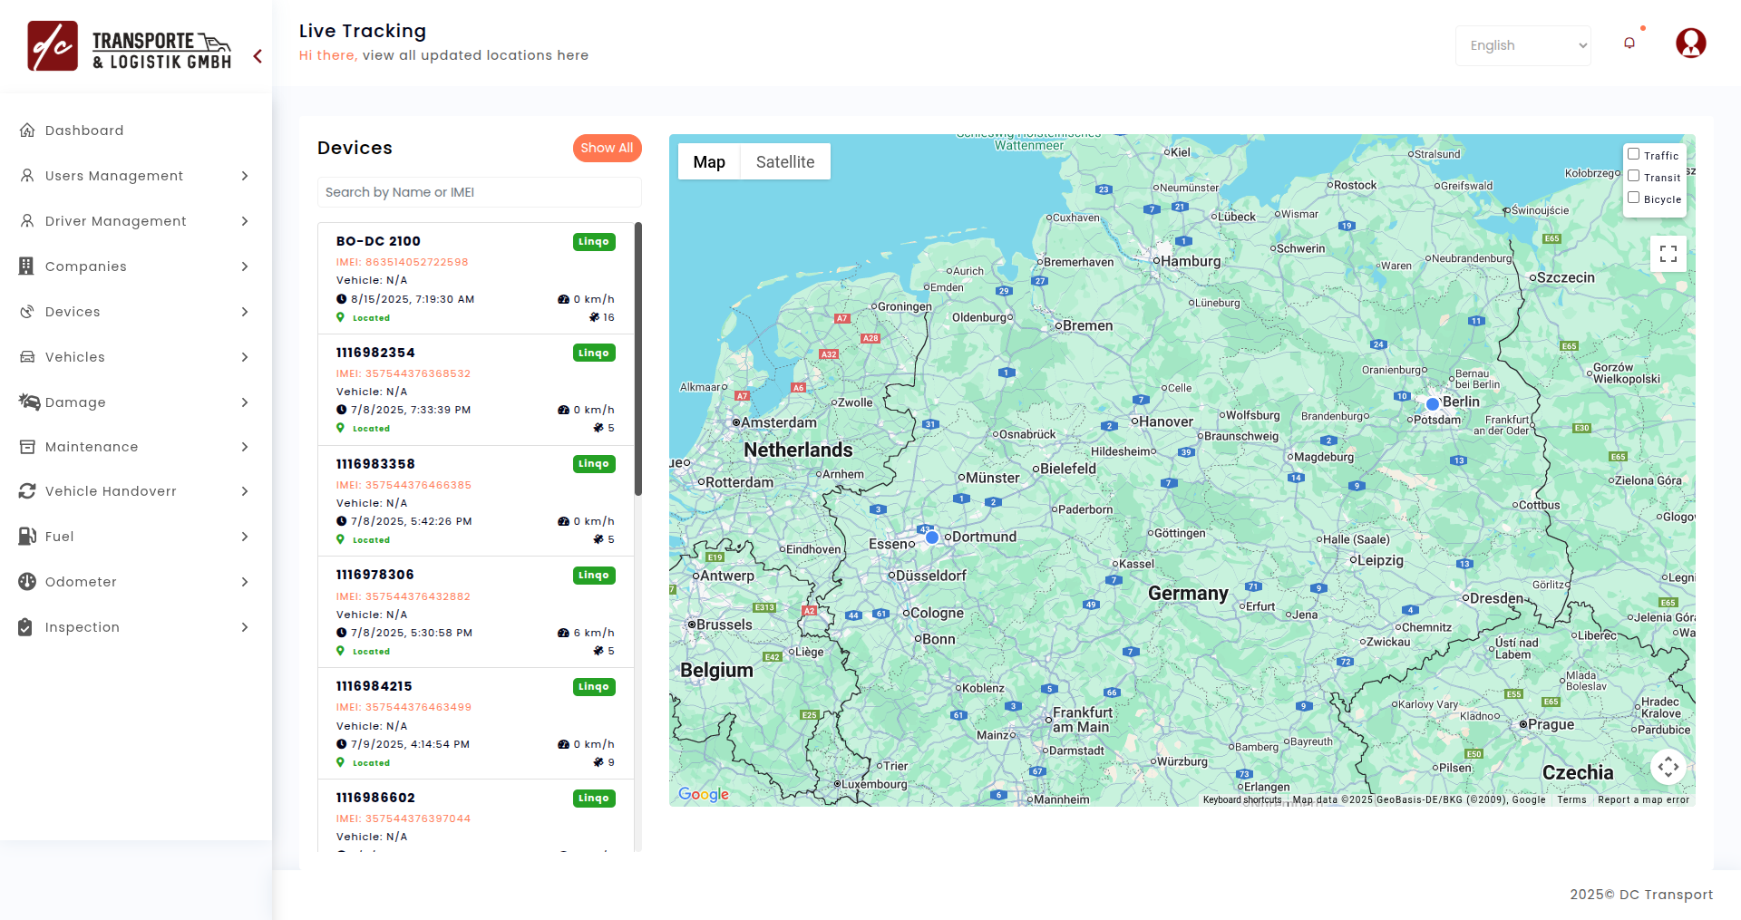Open the English language dropdown

[1523, 45]
